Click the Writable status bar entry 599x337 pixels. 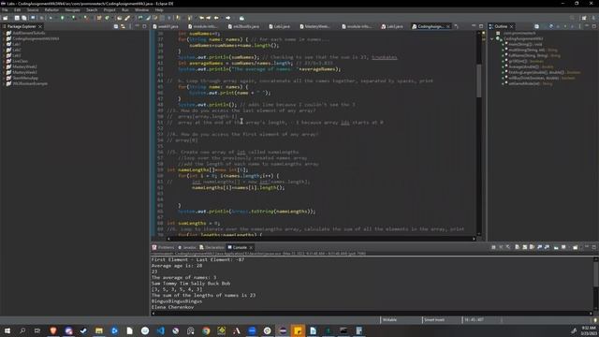pos(389,320)
